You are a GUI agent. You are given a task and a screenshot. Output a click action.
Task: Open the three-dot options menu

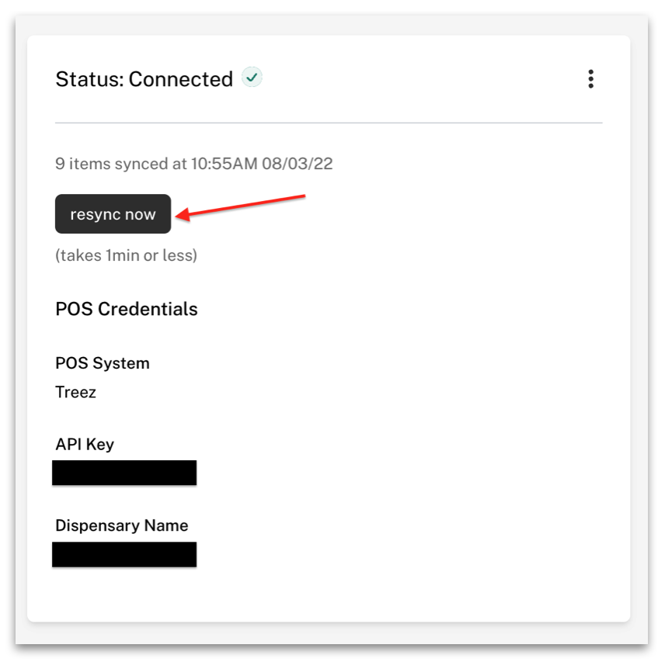coord(590,79)
